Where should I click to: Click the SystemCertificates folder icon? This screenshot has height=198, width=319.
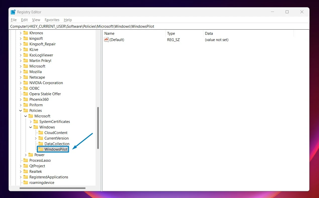pyautogui.click(x=36, y=122)
